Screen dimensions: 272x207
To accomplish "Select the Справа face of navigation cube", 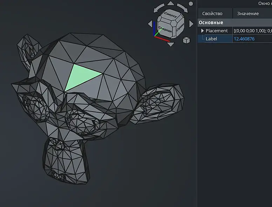I will point(180,28).
